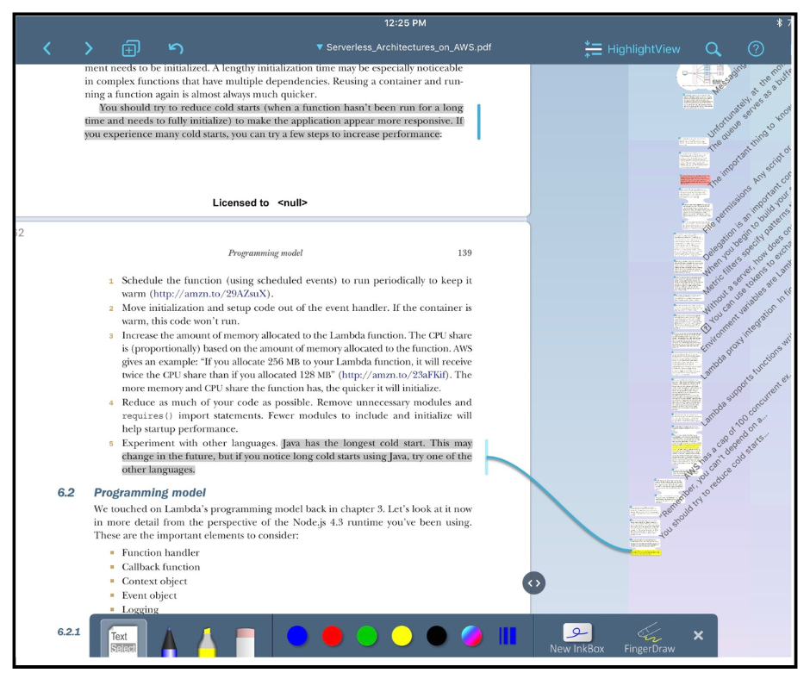Select the eraser tool
Viewport: 810px width, 679px height.
[246, 639]
